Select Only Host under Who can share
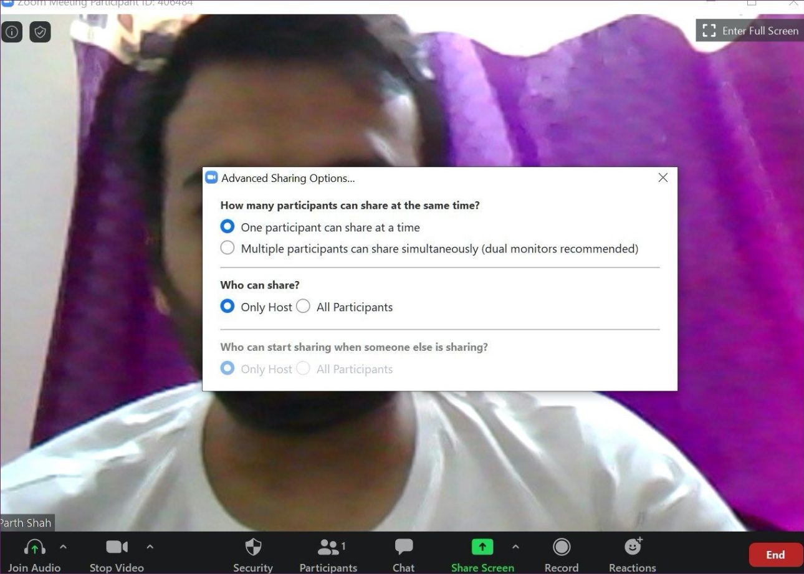 [227, 306]
